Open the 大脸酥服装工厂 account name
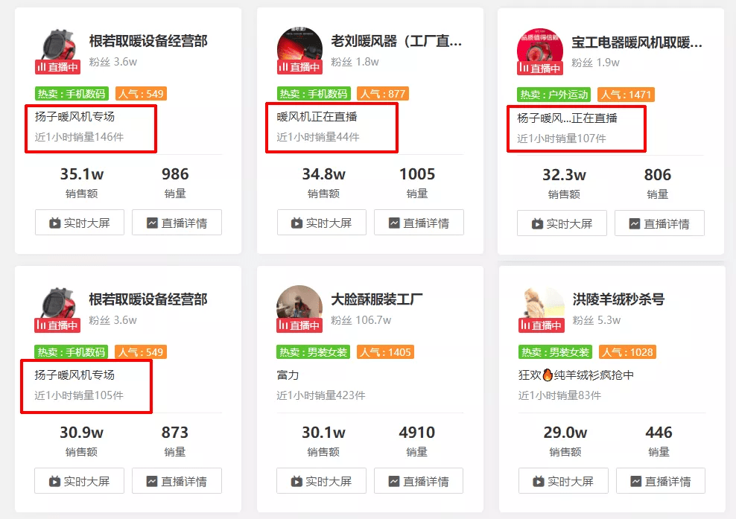This screenshot has height=519, width=736. pyautogui.click(x=376, y=299)
